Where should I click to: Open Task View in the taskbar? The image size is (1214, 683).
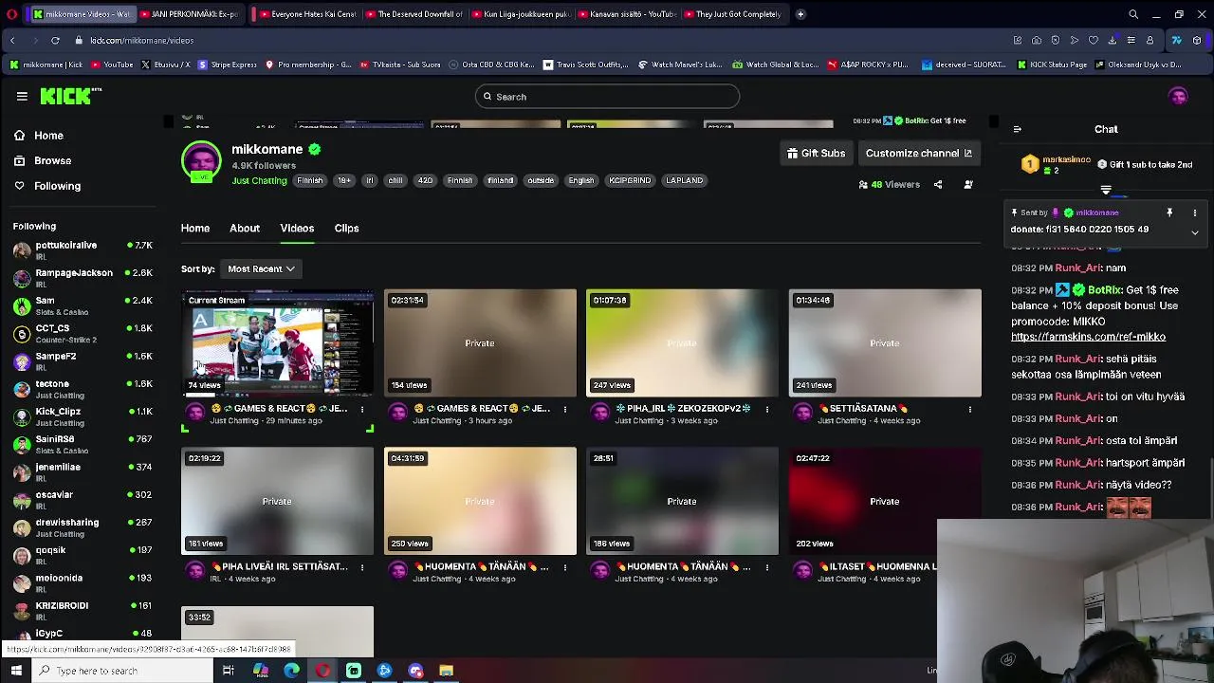229,671
